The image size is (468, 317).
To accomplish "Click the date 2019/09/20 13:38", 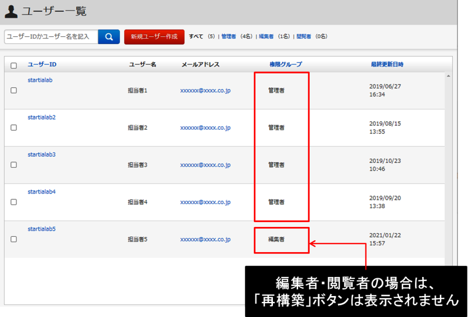I will coord(385,202).
